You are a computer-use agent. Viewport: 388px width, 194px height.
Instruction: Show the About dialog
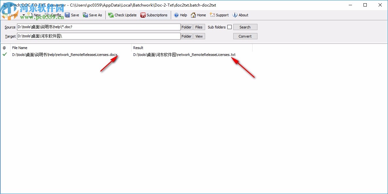(x=240, y=15)
